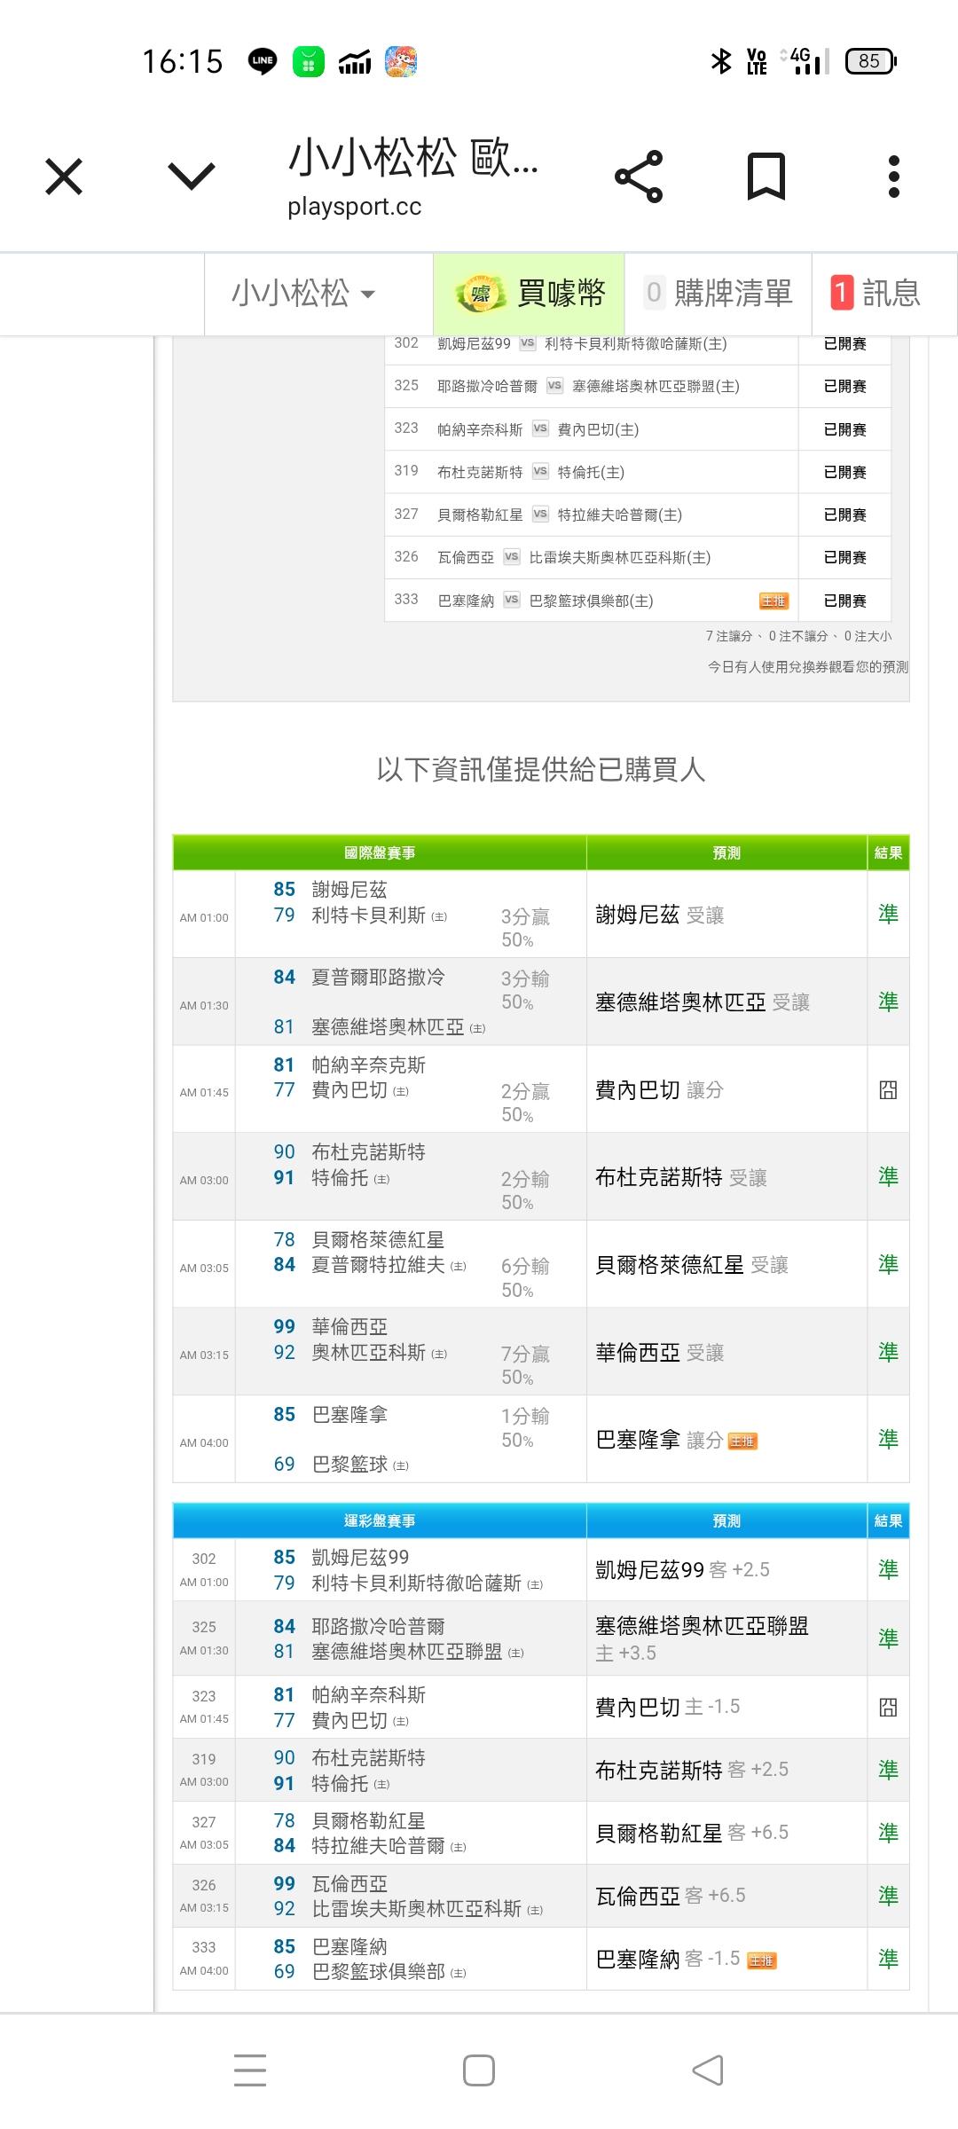The height and width of the screenshot is (2129, 958).
Task: Tap the Android back triangle button
Action: pos(707,2070)
